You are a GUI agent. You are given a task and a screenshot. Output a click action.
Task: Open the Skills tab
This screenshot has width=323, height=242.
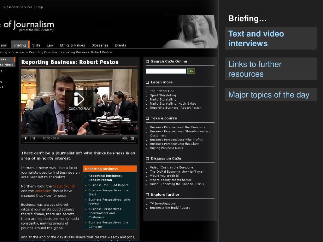(x=36, y=45)
